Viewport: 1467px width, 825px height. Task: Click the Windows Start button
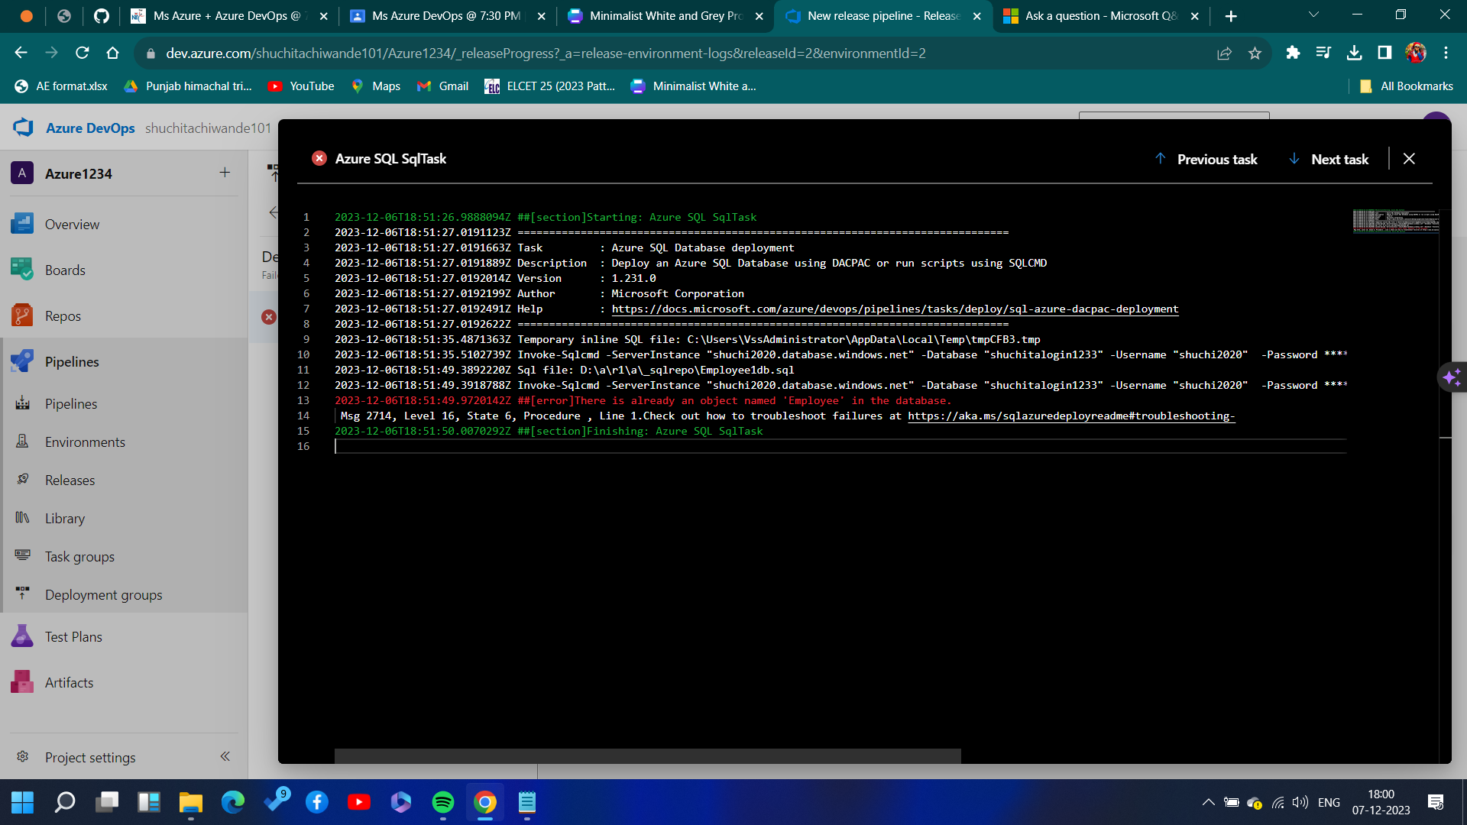22,802
